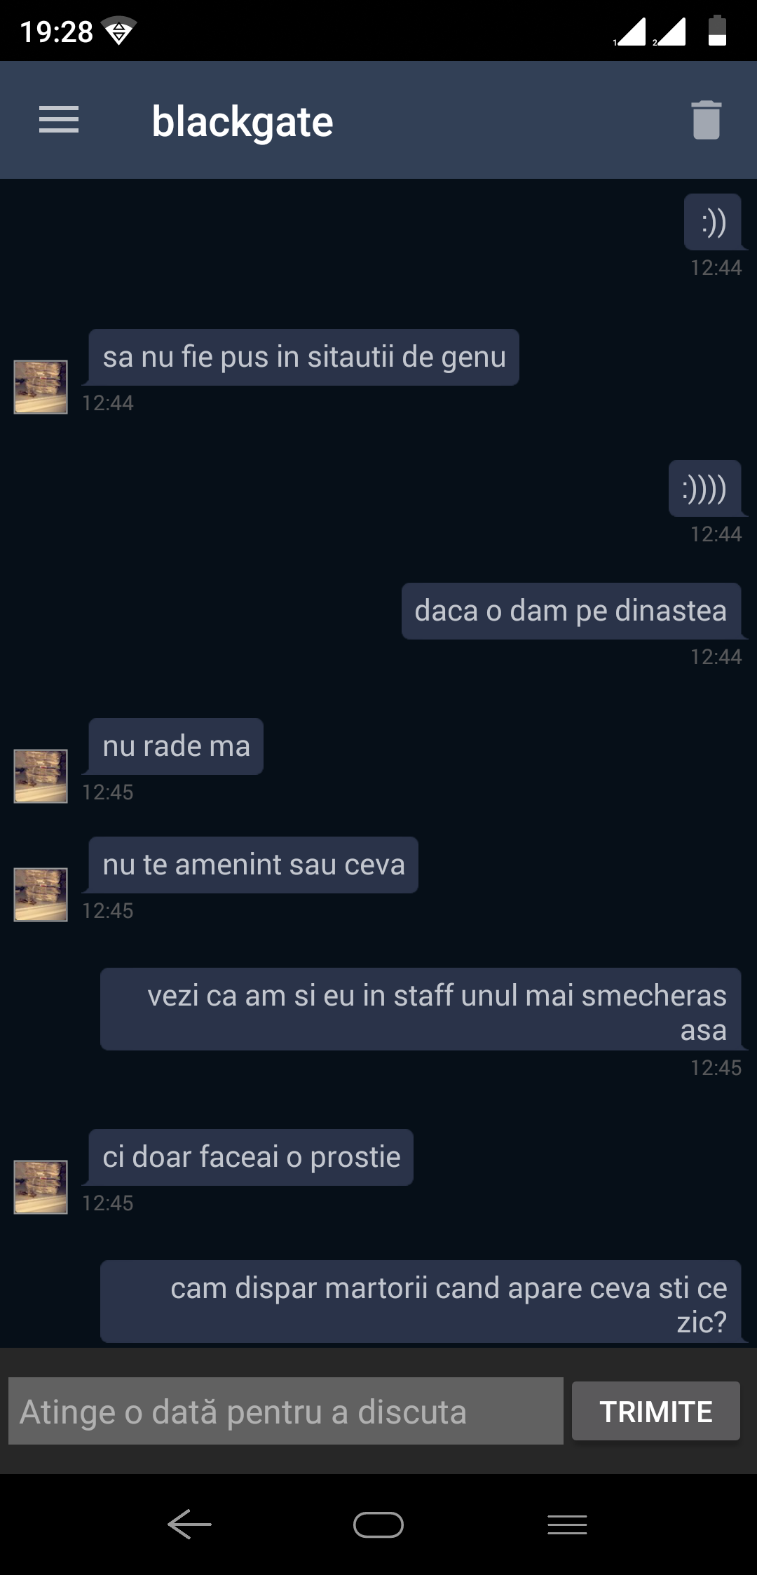757x1575 pixels.
Task: Tap the SIM 2 signal strength icon
Action: (669, 32)
